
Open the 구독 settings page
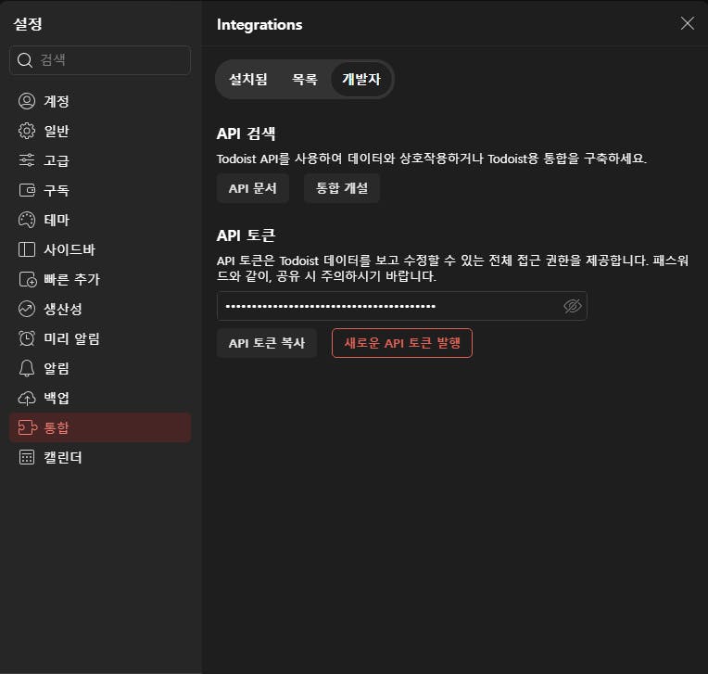point(100,190)
